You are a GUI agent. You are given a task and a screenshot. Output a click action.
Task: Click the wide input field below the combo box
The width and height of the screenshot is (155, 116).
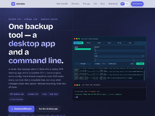113,61
